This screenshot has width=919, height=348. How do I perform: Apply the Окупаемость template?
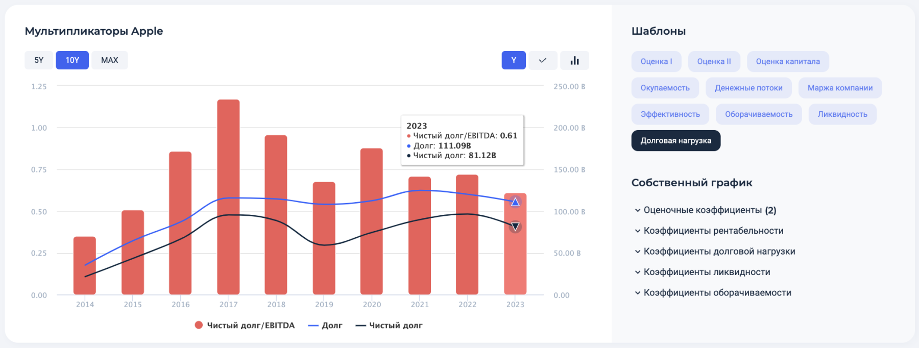point(665,88)
